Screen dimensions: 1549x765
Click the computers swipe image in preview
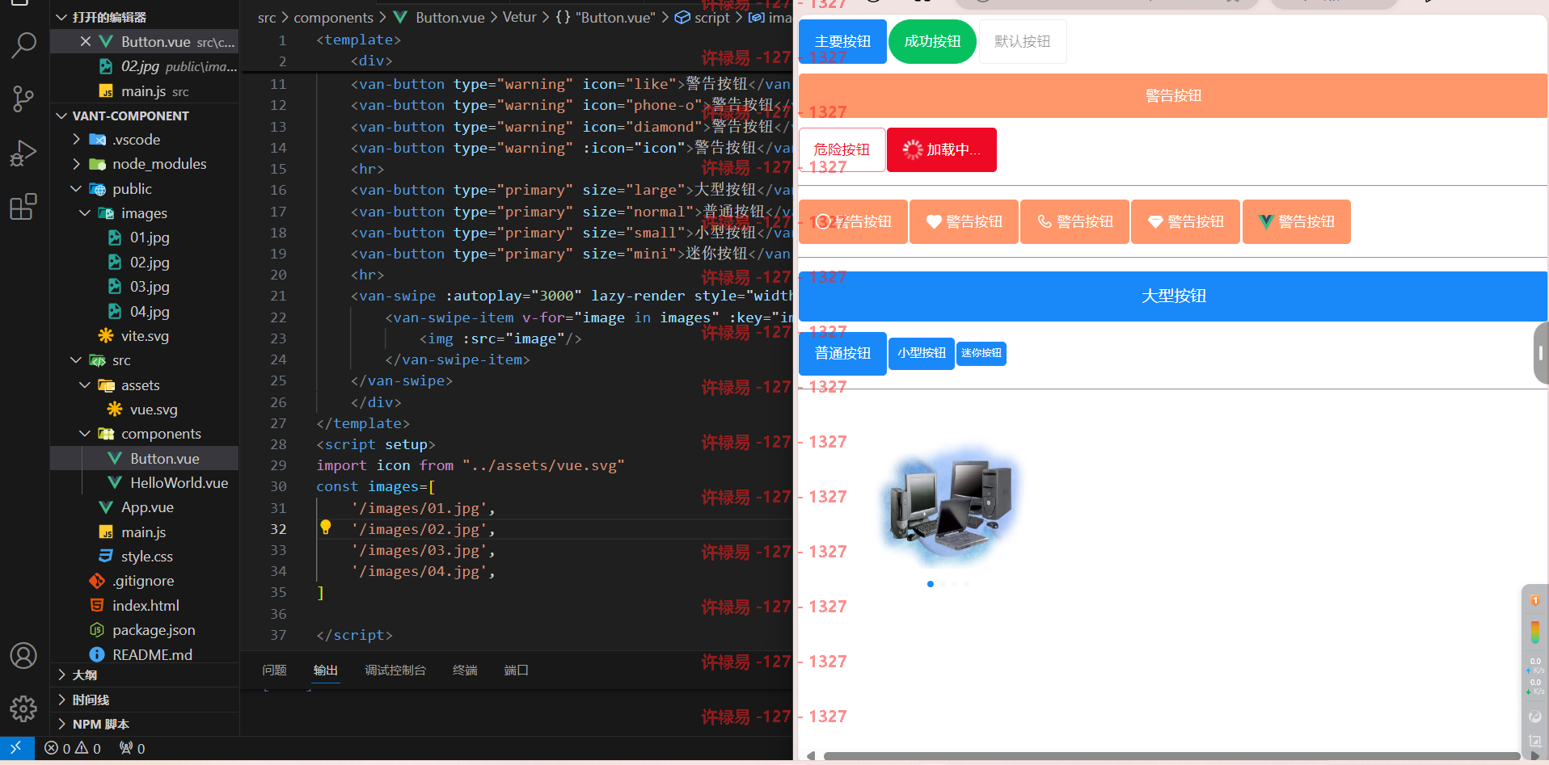pos(949,506)
